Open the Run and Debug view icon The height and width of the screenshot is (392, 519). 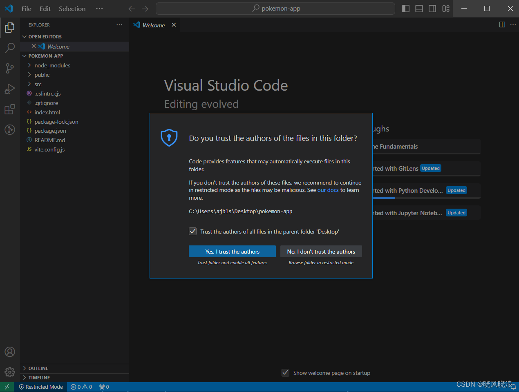10,89
